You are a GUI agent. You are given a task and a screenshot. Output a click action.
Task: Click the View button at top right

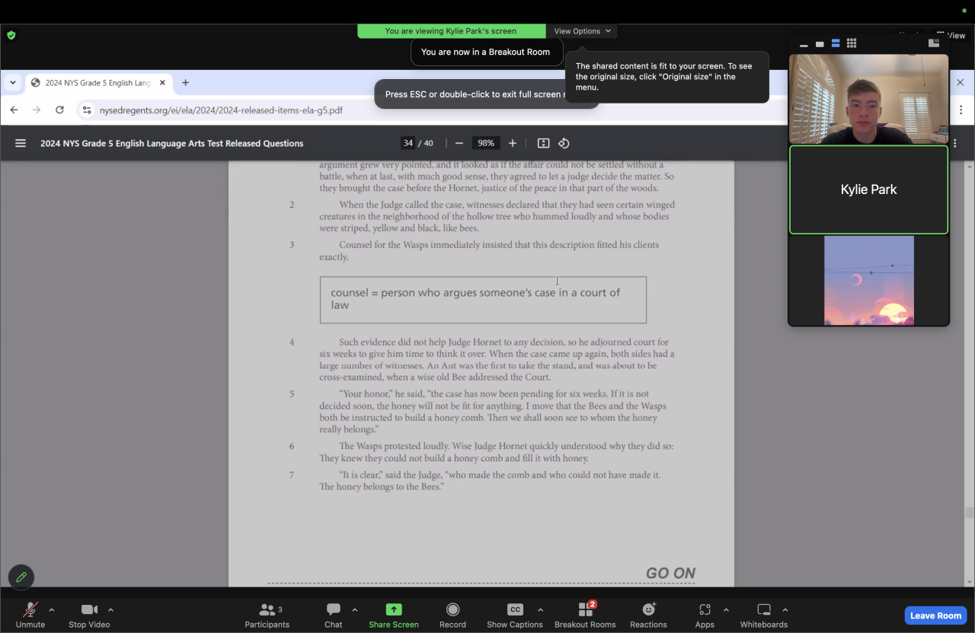[x=951, y=35]
